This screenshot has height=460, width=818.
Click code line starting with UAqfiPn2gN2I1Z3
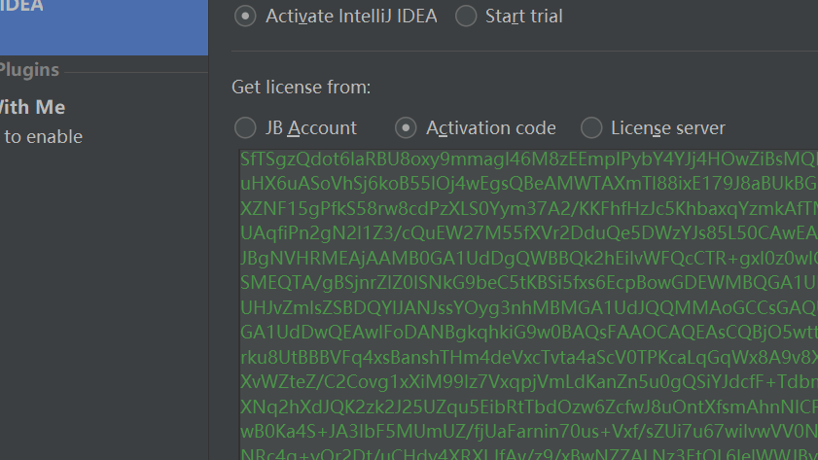pyautogui.click(x=529, y=233)
